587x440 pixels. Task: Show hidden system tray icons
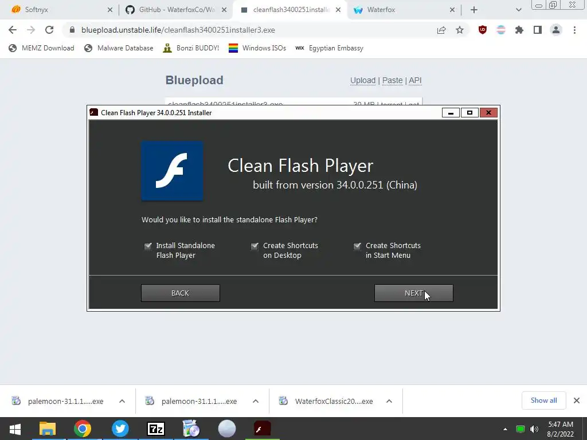505,429
